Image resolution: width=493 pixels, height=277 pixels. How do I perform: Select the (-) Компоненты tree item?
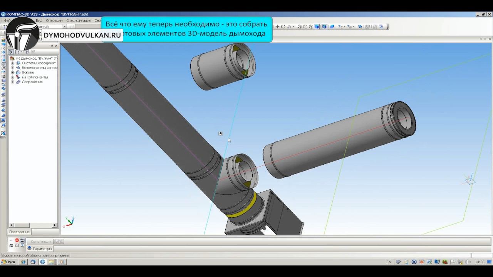pos(35,77)
